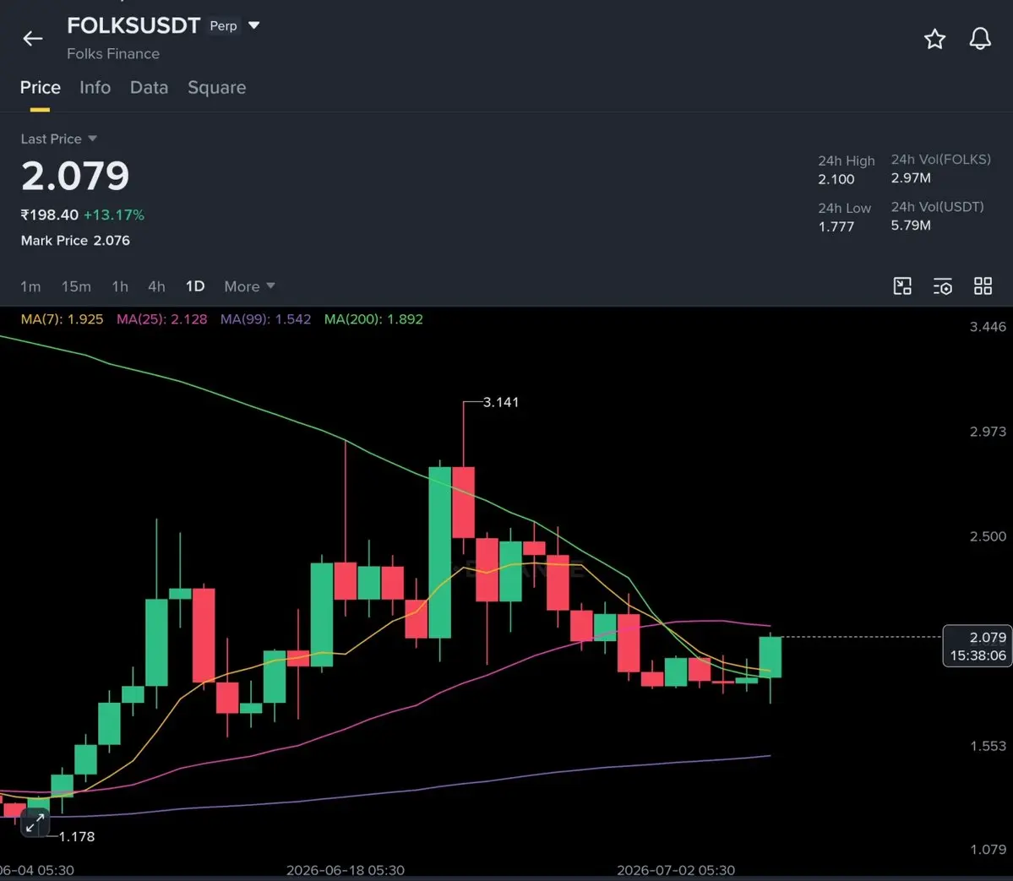Viewport: 1013px width, 881px height.
Task: Select the 1m timeframe
Action: coord(30,286)
